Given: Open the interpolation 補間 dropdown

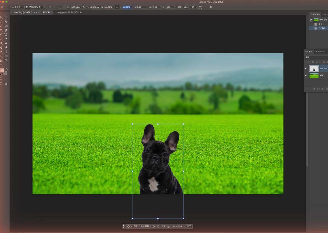Looking at the screenshot, I should (x=190, y=7).
